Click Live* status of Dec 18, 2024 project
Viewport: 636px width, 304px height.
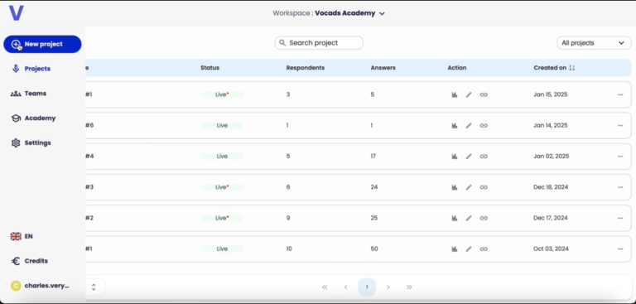click(222, 187)
